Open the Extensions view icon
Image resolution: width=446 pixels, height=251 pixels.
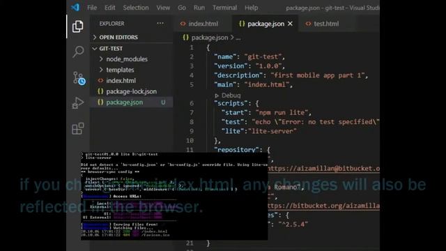click(77, 128)
